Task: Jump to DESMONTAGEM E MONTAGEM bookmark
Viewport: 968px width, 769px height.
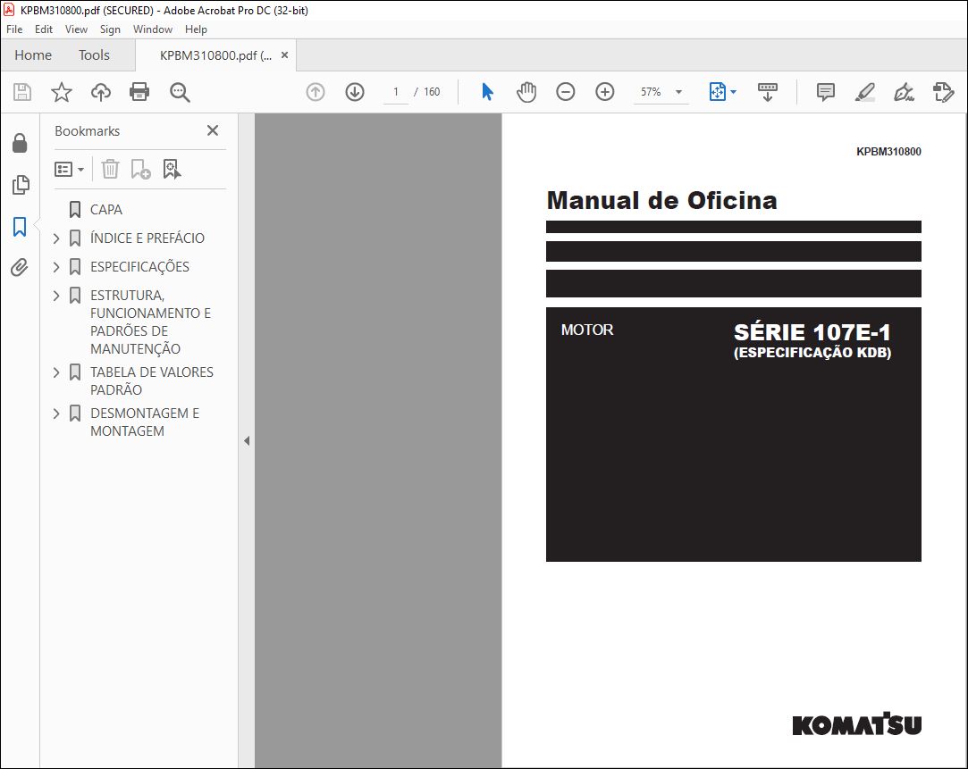Action: (x=145, y=422)
